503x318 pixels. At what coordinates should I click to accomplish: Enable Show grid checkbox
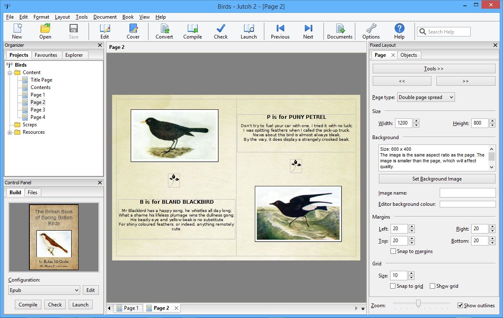coord(432,286)
